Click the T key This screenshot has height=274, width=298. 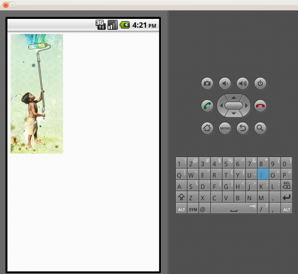228,174
